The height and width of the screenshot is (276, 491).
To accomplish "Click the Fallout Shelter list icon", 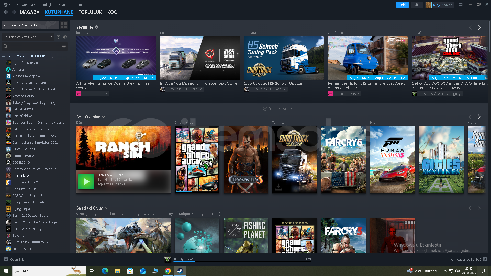I will 8,249.
